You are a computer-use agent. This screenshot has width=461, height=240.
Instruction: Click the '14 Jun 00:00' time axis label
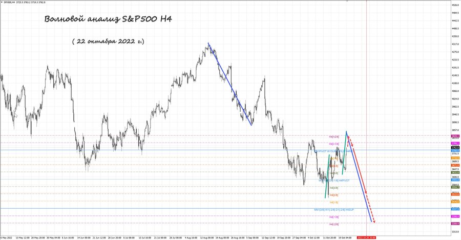pyautogui.click(x=83, y=237)
